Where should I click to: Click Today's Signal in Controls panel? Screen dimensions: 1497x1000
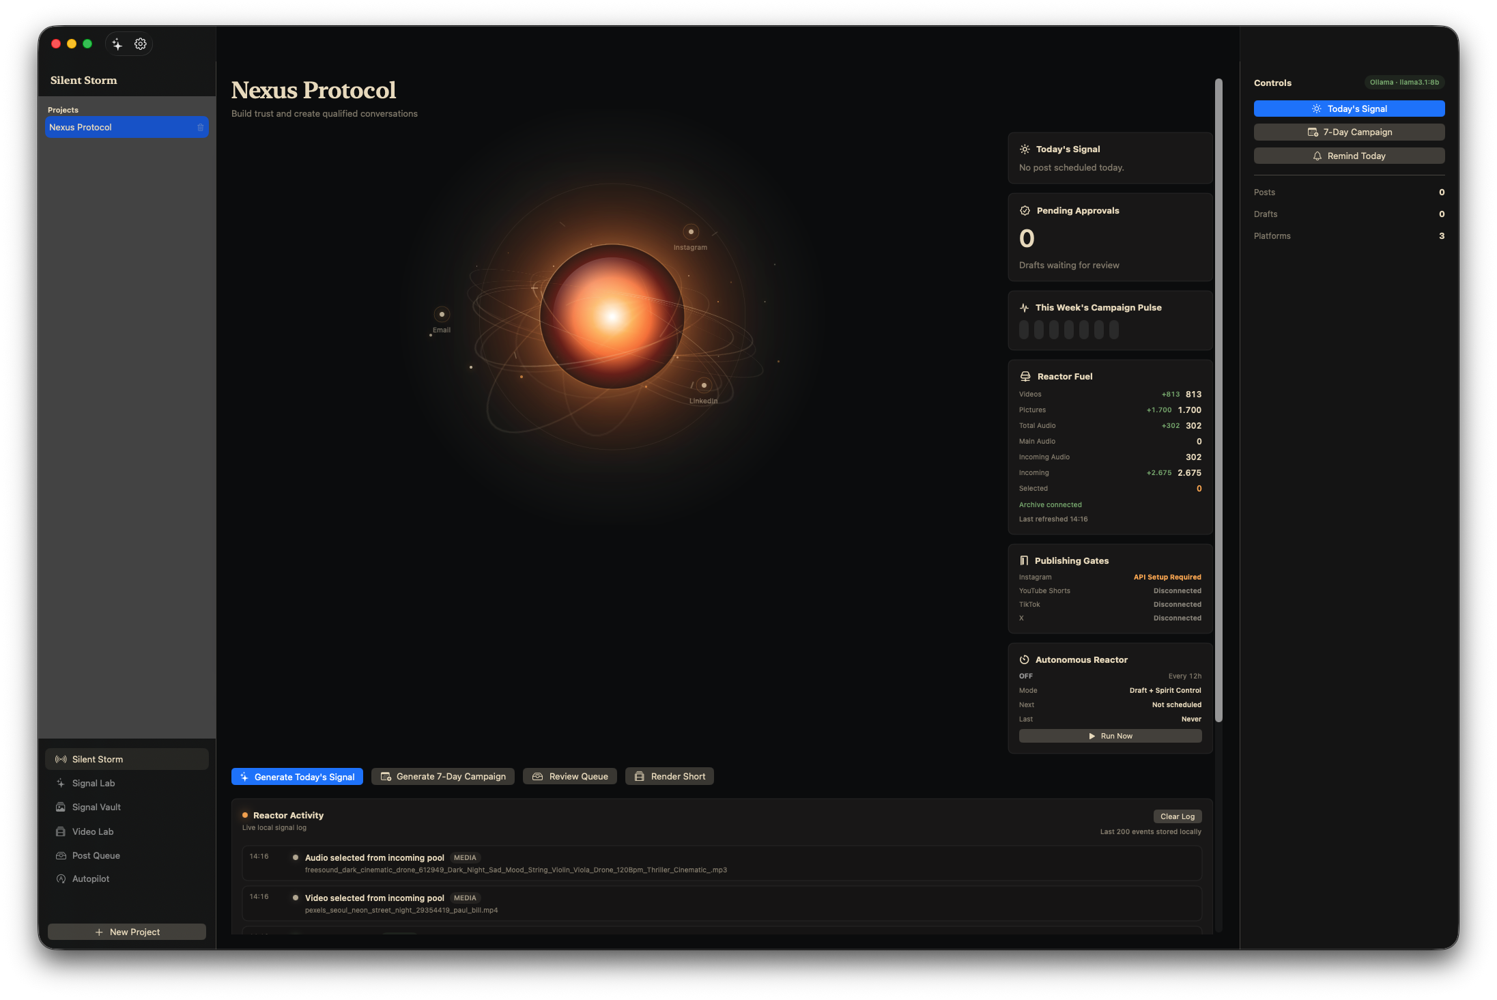tap(1350, 109)
